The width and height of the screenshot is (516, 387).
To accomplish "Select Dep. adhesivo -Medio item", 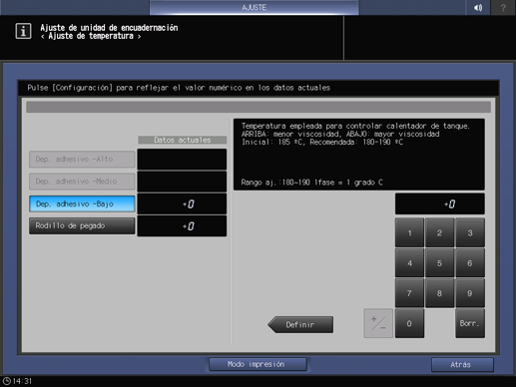I will pos(82,182).
